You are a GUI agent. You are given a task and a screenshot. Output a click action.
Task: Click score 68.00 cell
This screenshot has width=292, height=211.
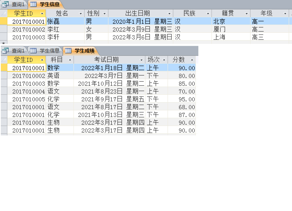pos(182,107)
